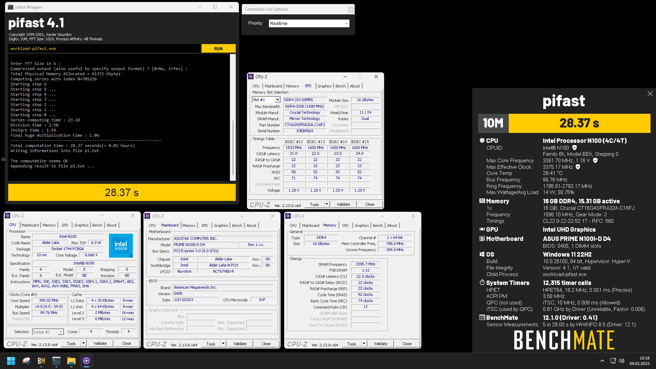Viewport: 656px width, 369px height.
Task: Open the CPU-Z taskbar icon
Action: pos(86,361)
